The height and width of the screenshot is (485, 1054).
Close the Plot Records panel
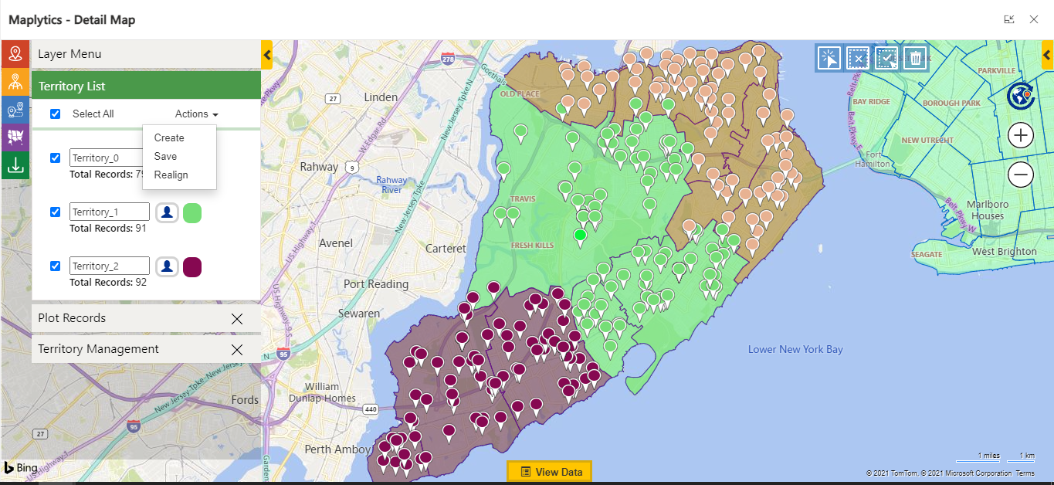click(x=237, y=319)
